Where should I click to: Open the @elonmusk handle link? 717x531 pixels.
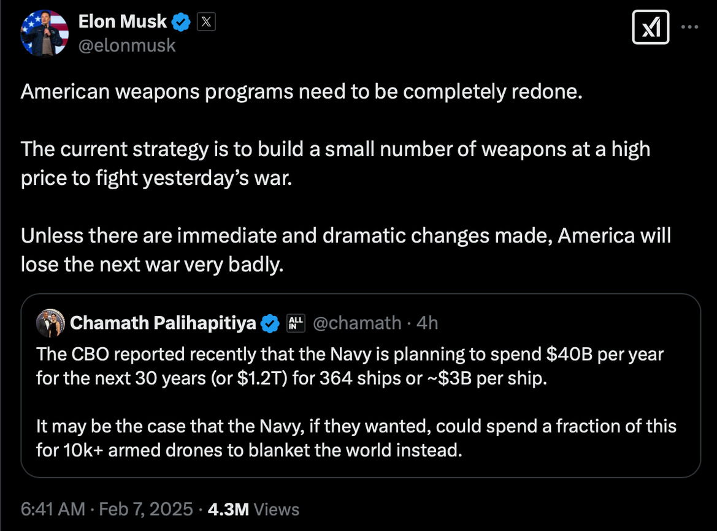tap(127, 45)
